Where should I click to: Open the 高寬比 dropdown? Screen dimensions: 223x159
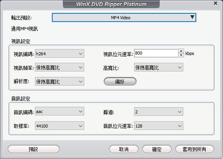[158, 67]
